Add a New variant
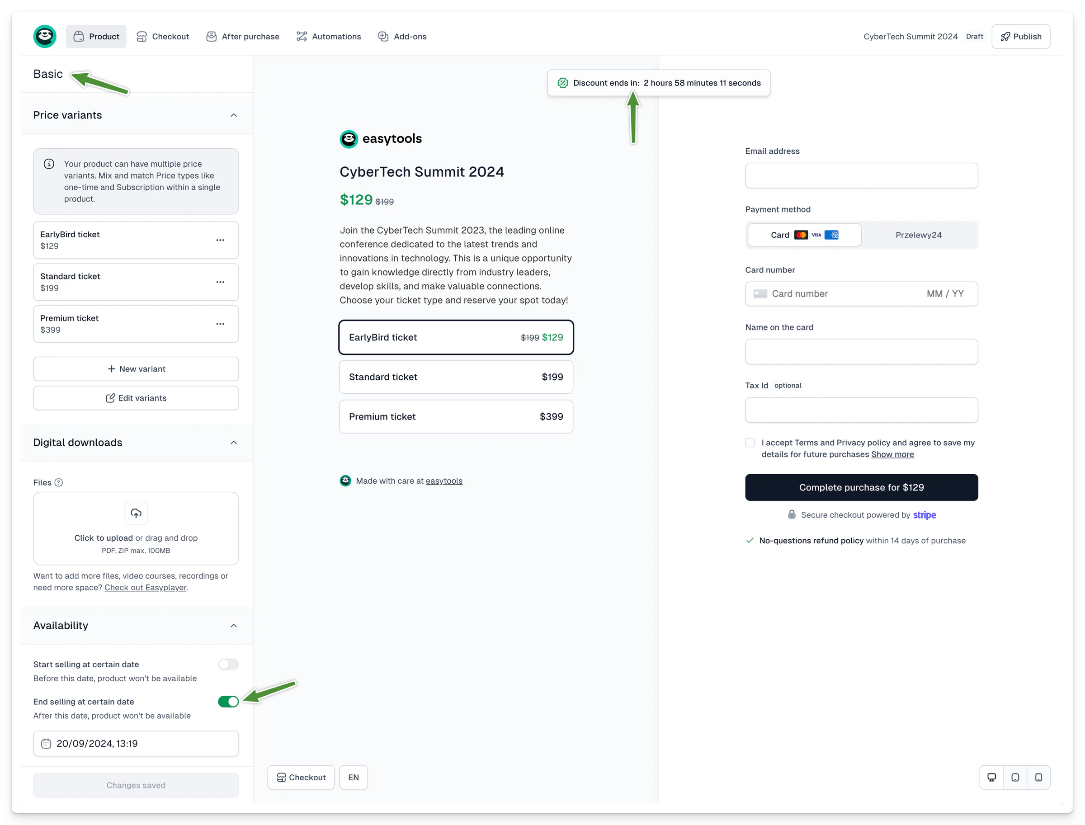Viewport: 1085px width, 825px height. (136, 369)
